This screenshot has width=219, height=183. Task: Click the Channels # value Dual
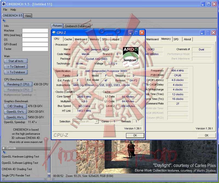pos(201,49)
